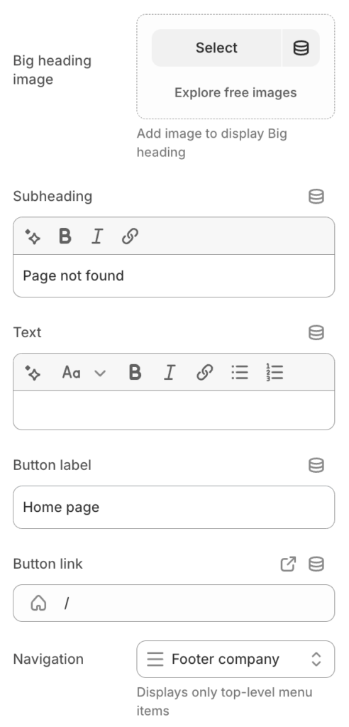Apply bulleted list in Text editor
Image resolution: width=349 pixels, height=727 pixels.
[240, 372]
